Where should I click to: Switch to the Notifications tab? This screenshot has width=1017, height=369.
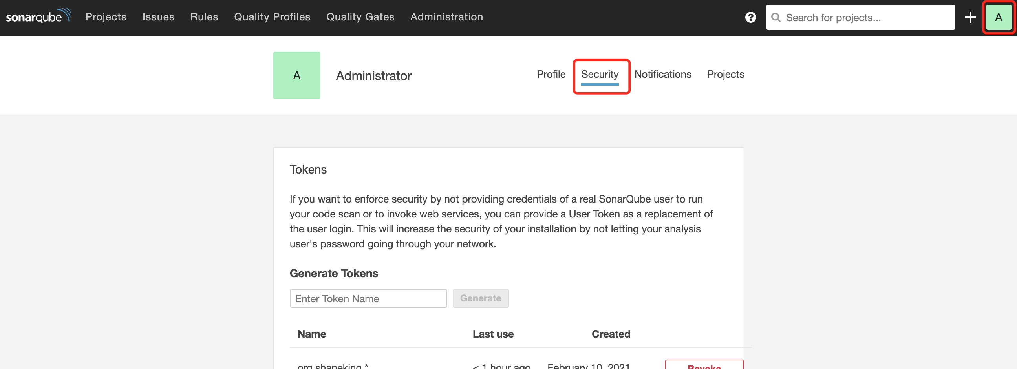tap(662, 74)
